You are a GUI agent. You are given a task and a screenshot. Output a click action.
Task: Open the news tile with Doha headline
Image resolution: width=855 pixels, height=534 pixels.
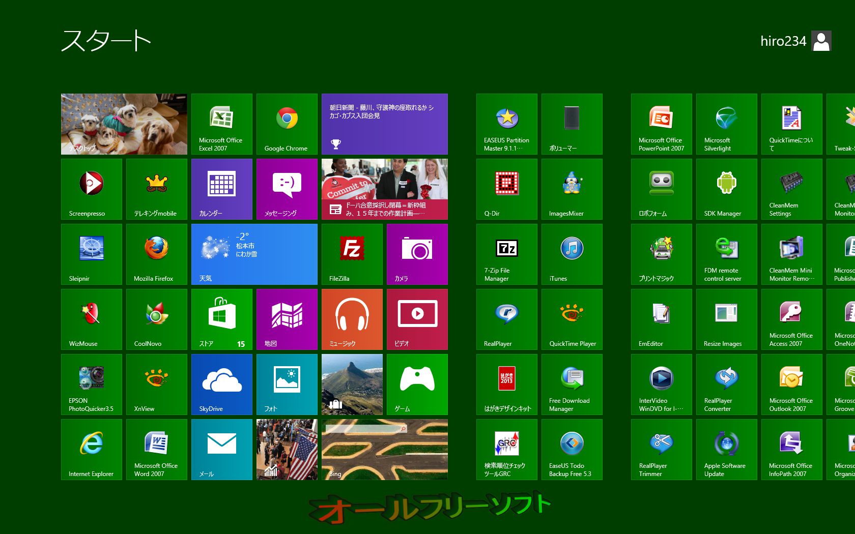(385, 189)
